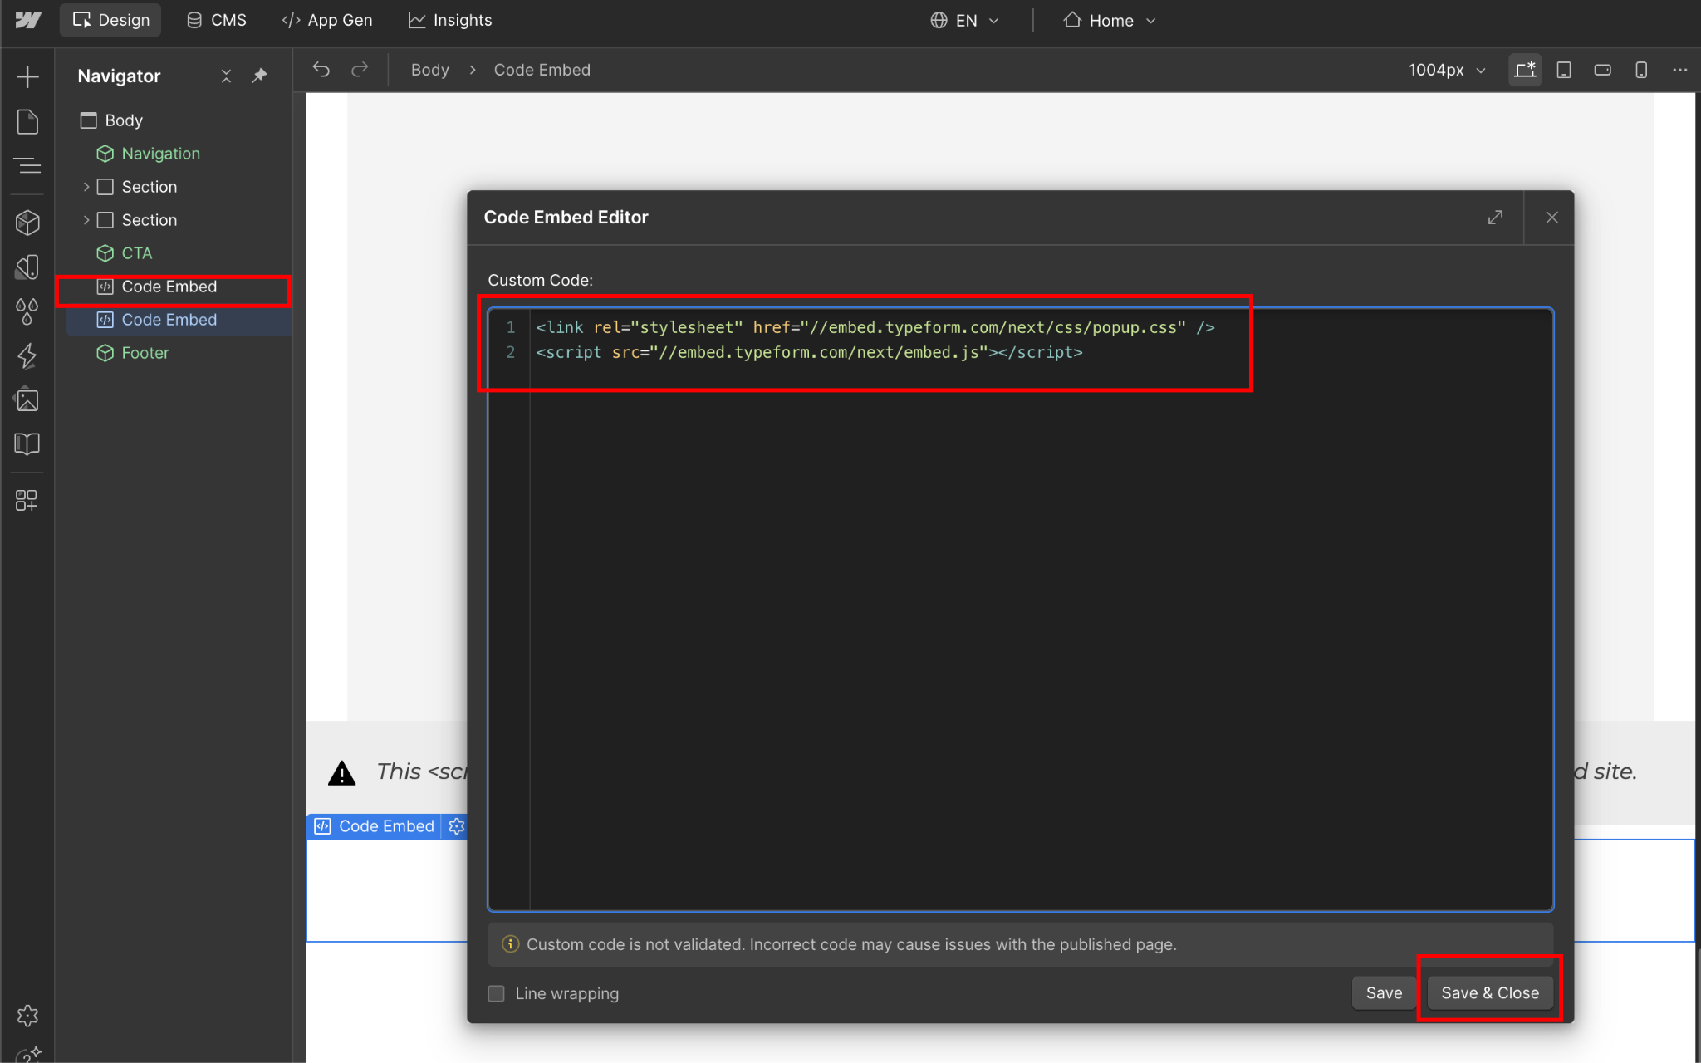Enable the Line wrapping checkbox
This screenshot has height=1063, width=1701.
497,993
